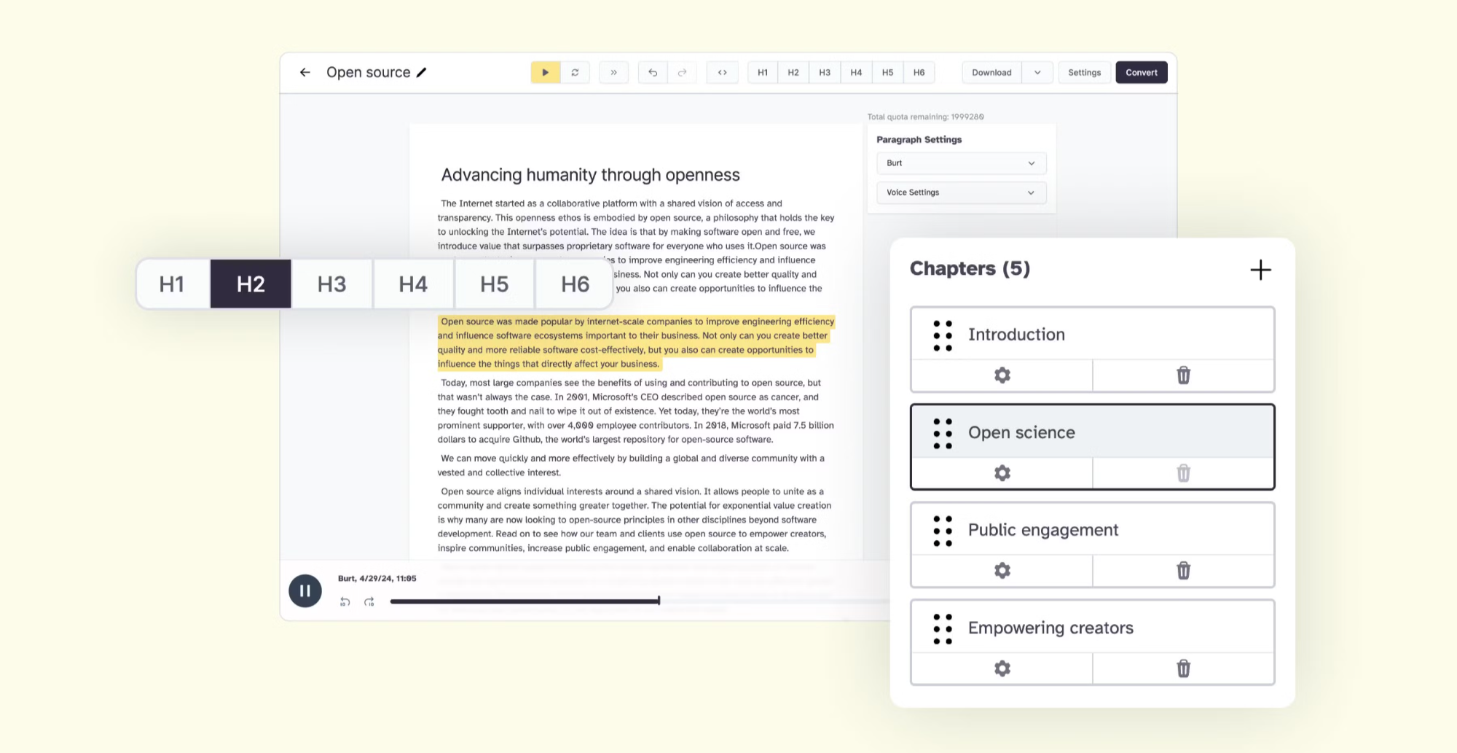The image size is (1457, 753).
Task: Delete the Empowering creators chapter
Action: pos(1183,668)
